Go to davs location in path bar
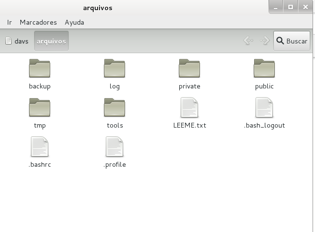 pos(17,41)
